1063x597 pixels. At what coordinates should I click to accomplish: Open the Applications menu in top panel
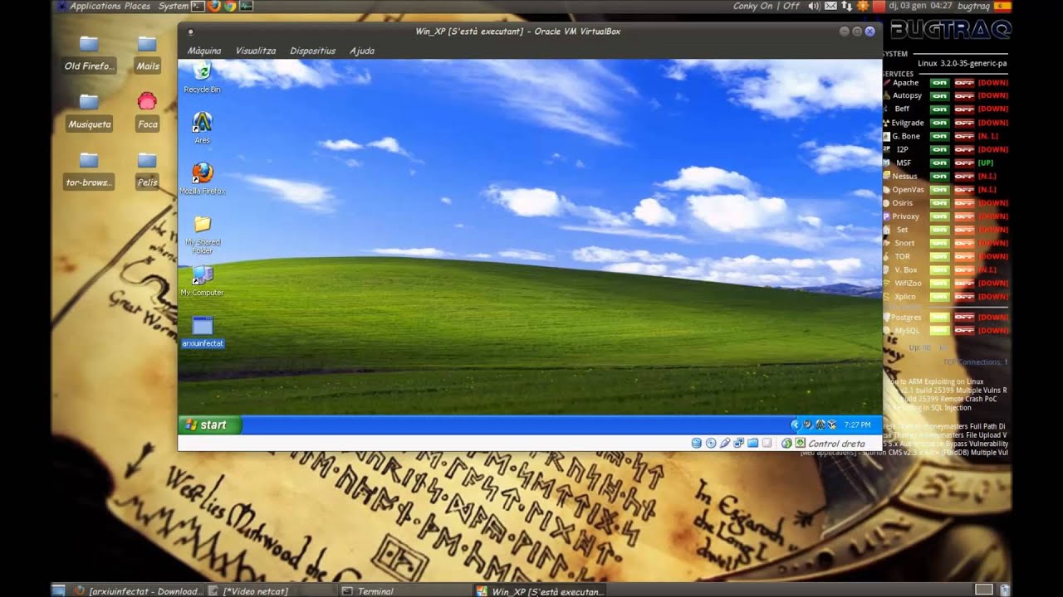pos(96,6)
